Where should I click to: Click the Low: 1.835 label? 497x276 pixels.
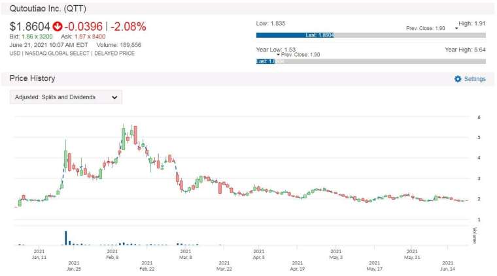point(271,23)
